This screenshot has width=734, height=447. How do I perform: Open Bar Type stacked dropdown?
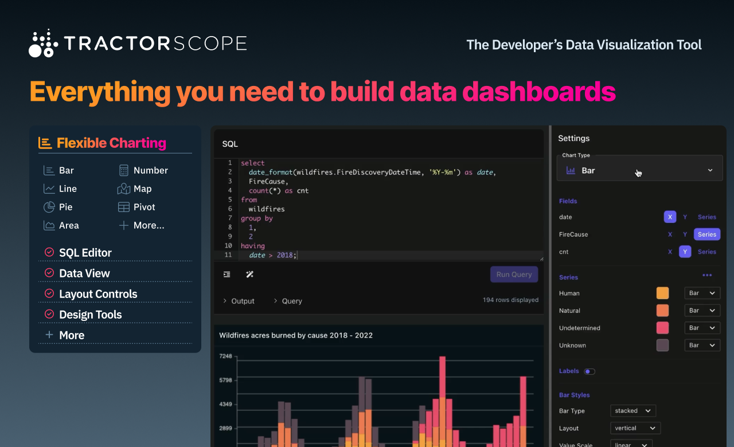coord(633,411)
